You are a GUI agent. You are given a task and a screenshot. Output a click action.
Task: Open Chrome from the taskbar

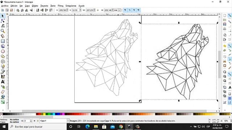click(121, 127)
